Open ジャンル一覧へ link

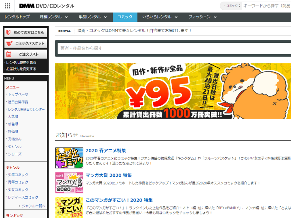34,206
